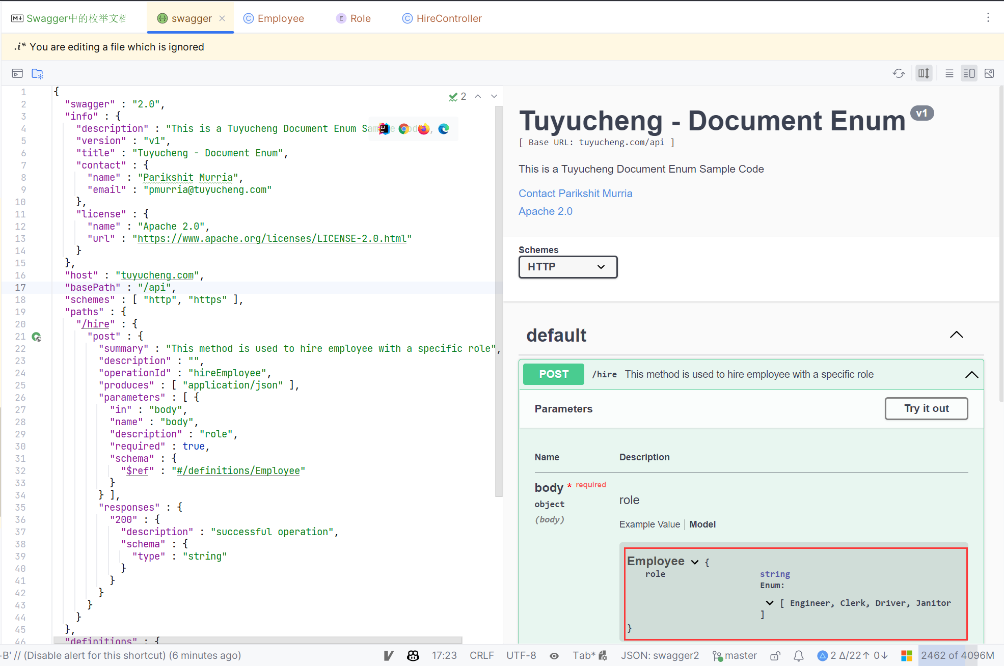Switch to the Role tab

(354, 18)
